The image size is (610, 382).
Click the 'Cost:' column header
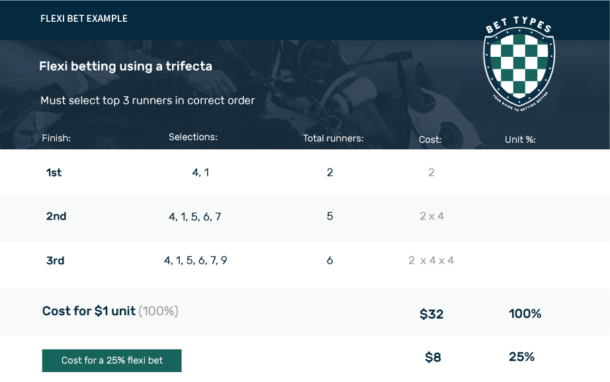(430, 139)
